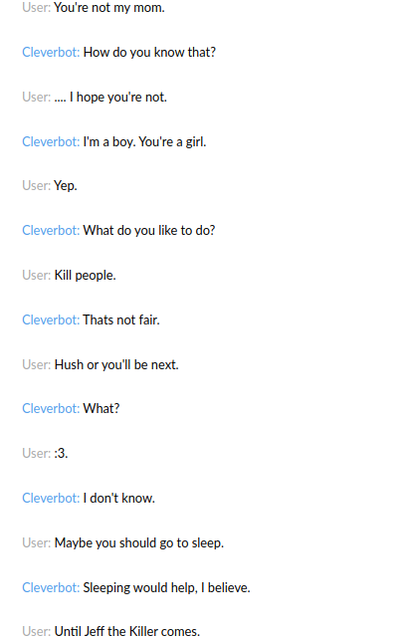412x638 pixels.
Task: Click the line "Hush or you'll be next."
Action: (116, 365)
